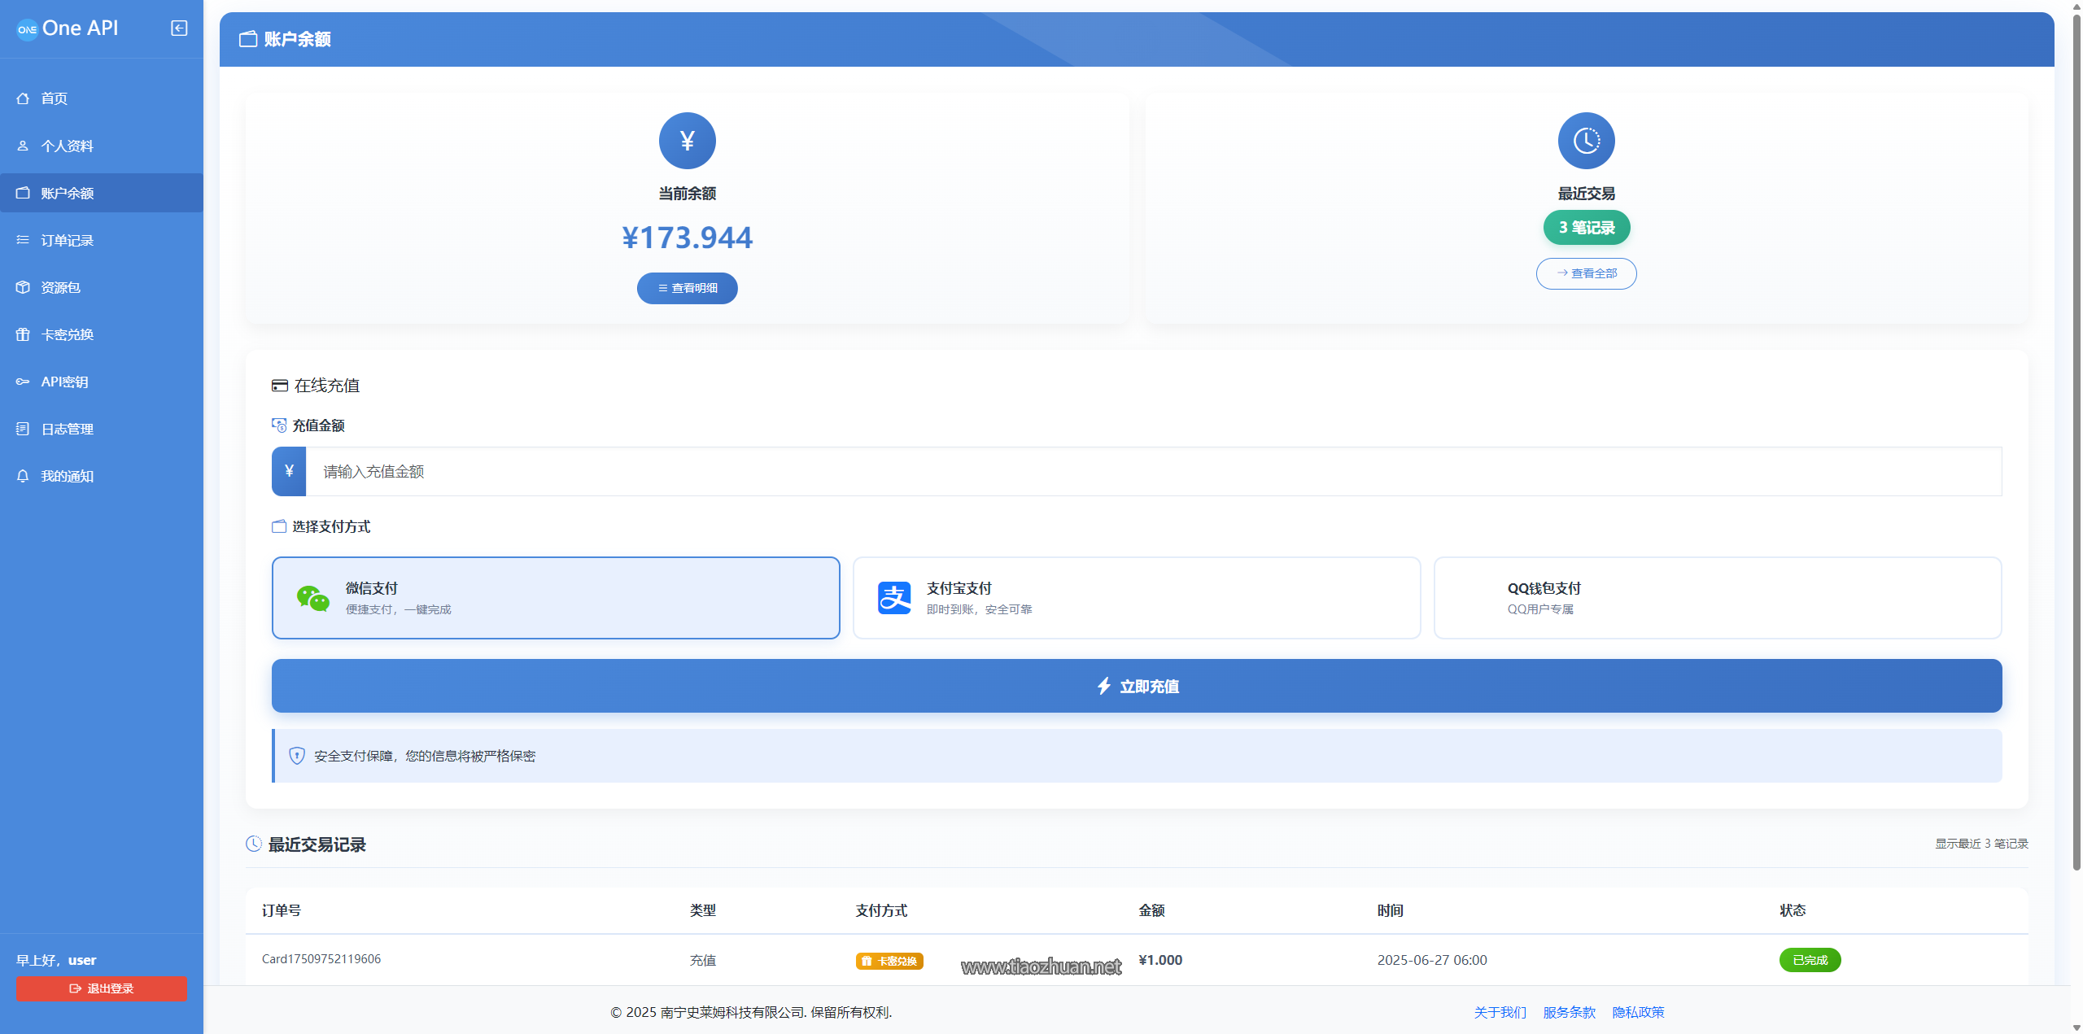The image size is (2083, 1034).
Task: Click the gift icon beside 卡密兑换
Action: tap(23, 334)
